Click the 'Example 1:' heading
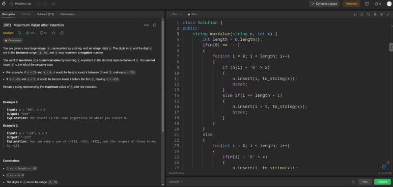This screenshot has width=393, height=187. point(11,102)
